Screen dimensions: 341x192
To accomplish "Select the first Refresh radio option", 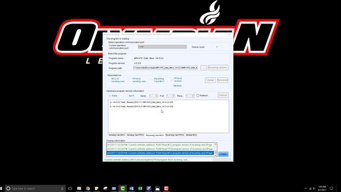I will pos(110,96).
